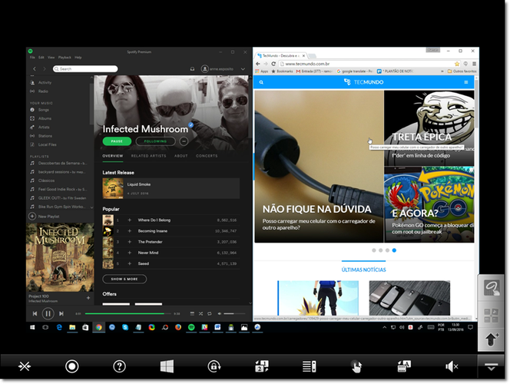Open the window switcher icon in bottom toolbar

262,366
